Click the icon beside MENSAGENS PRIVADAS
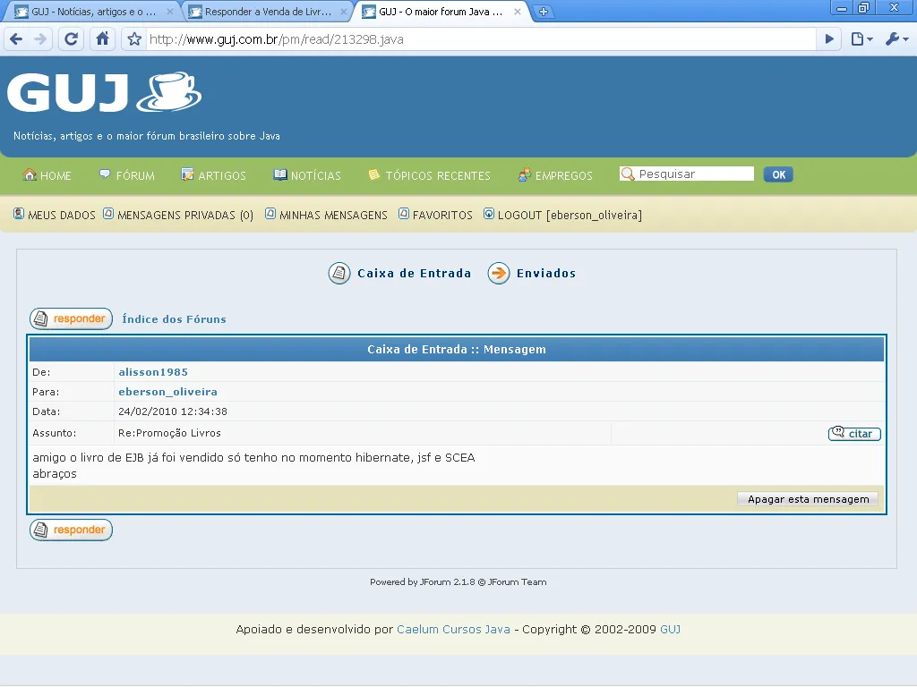 [108, 214]
